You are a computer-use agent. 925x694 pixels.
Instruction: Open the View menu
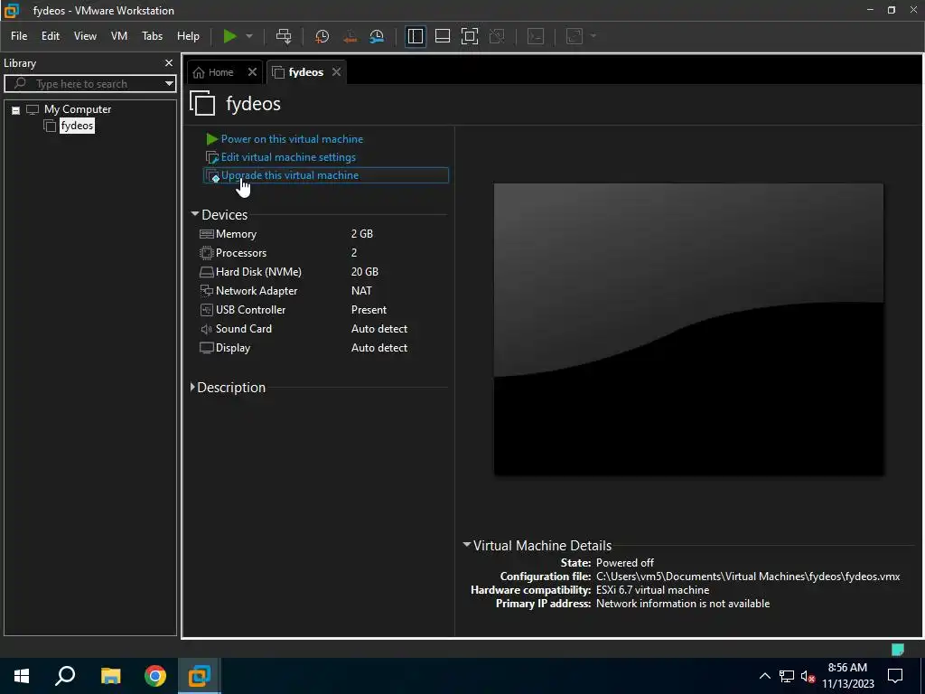click(85, 36)
